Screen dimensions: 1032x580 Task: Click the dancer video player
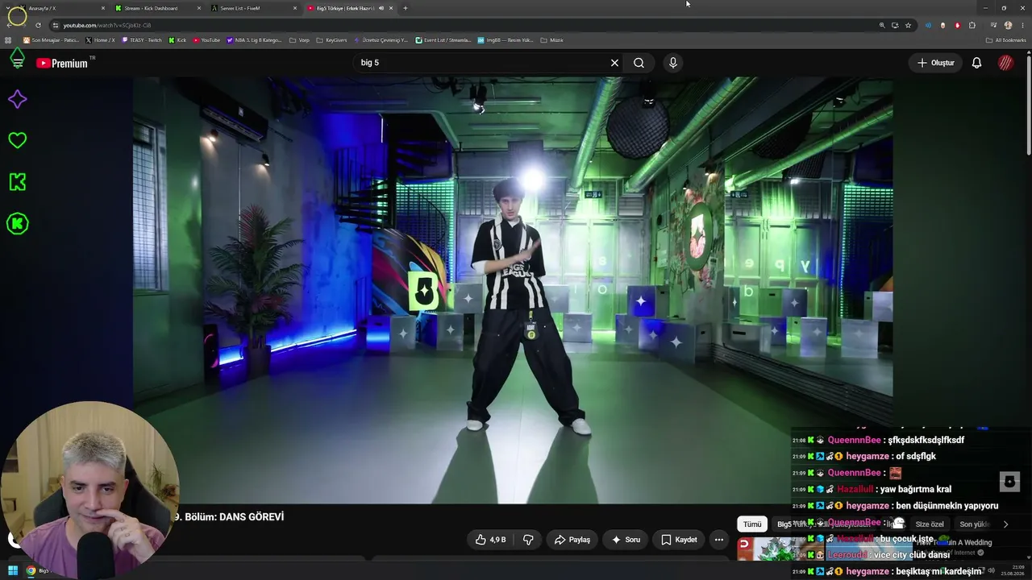click(513, 290)
